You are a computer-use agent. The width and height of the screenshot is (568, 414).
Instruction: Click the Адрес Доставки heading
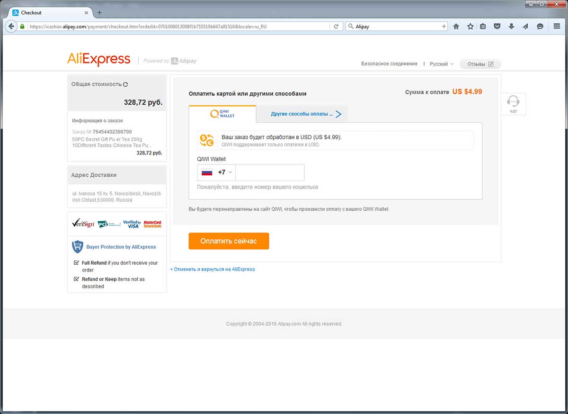point(94,175)
